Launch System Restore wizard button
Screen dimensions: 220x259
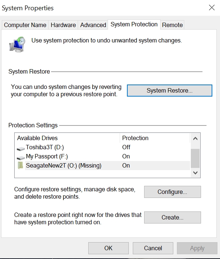coord(170,90)
